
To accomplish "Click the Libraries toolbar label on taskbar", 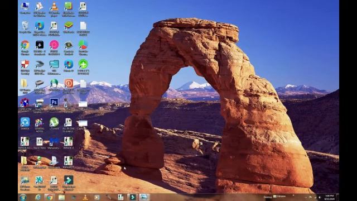I will [279, 196].
